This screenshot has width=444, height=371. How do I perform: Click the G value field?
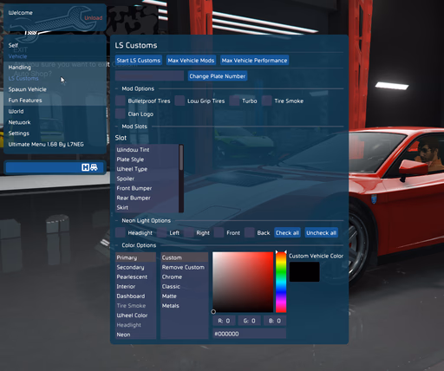tap(249, 321)
